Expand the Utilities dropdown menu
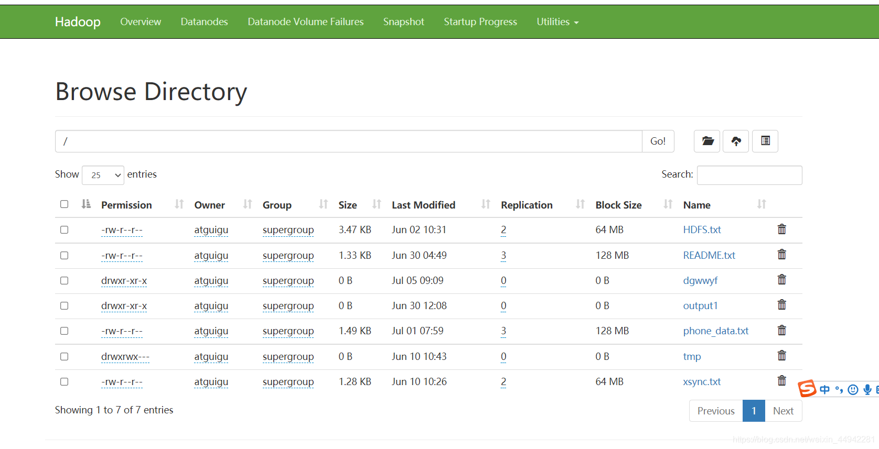The width and height of the screenshot is (879, 449). click(558, 22)
